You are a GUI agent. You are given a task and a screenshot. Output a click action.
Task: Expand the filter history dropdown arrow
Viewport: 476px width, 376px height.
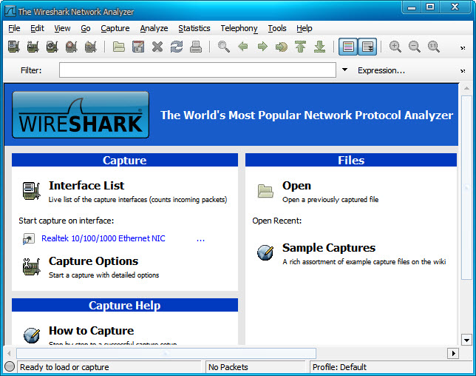[x=344, y=70]
